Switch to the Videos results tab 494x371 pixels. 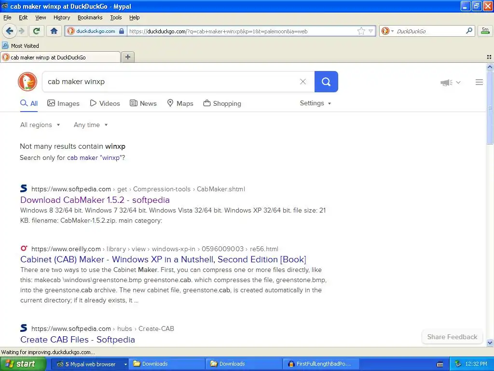[105, 103]
